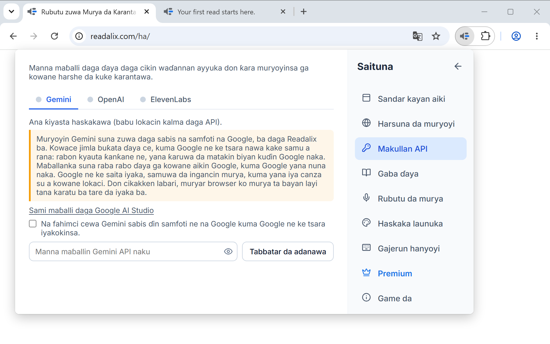Viewport: 550px width, 344px height.
Task: Open the browser extensions puzzle icon
Action: click(485, 36)
